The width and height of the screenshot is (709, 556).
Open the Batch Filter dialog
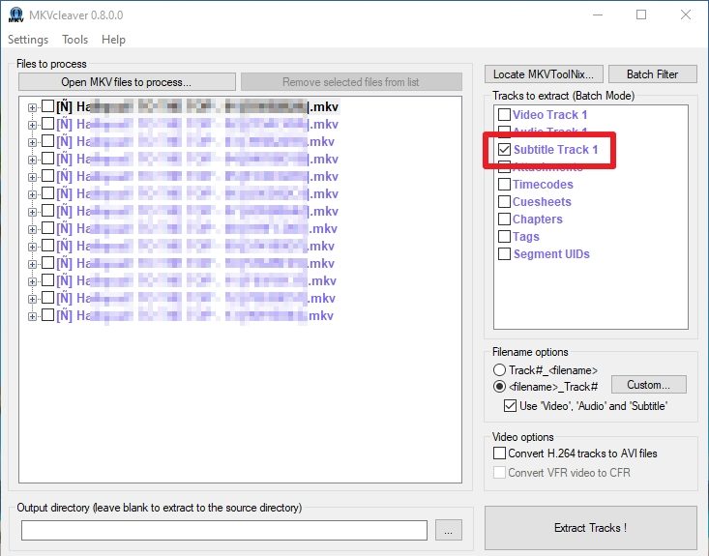pyautogui.click(x=653, y=74)
